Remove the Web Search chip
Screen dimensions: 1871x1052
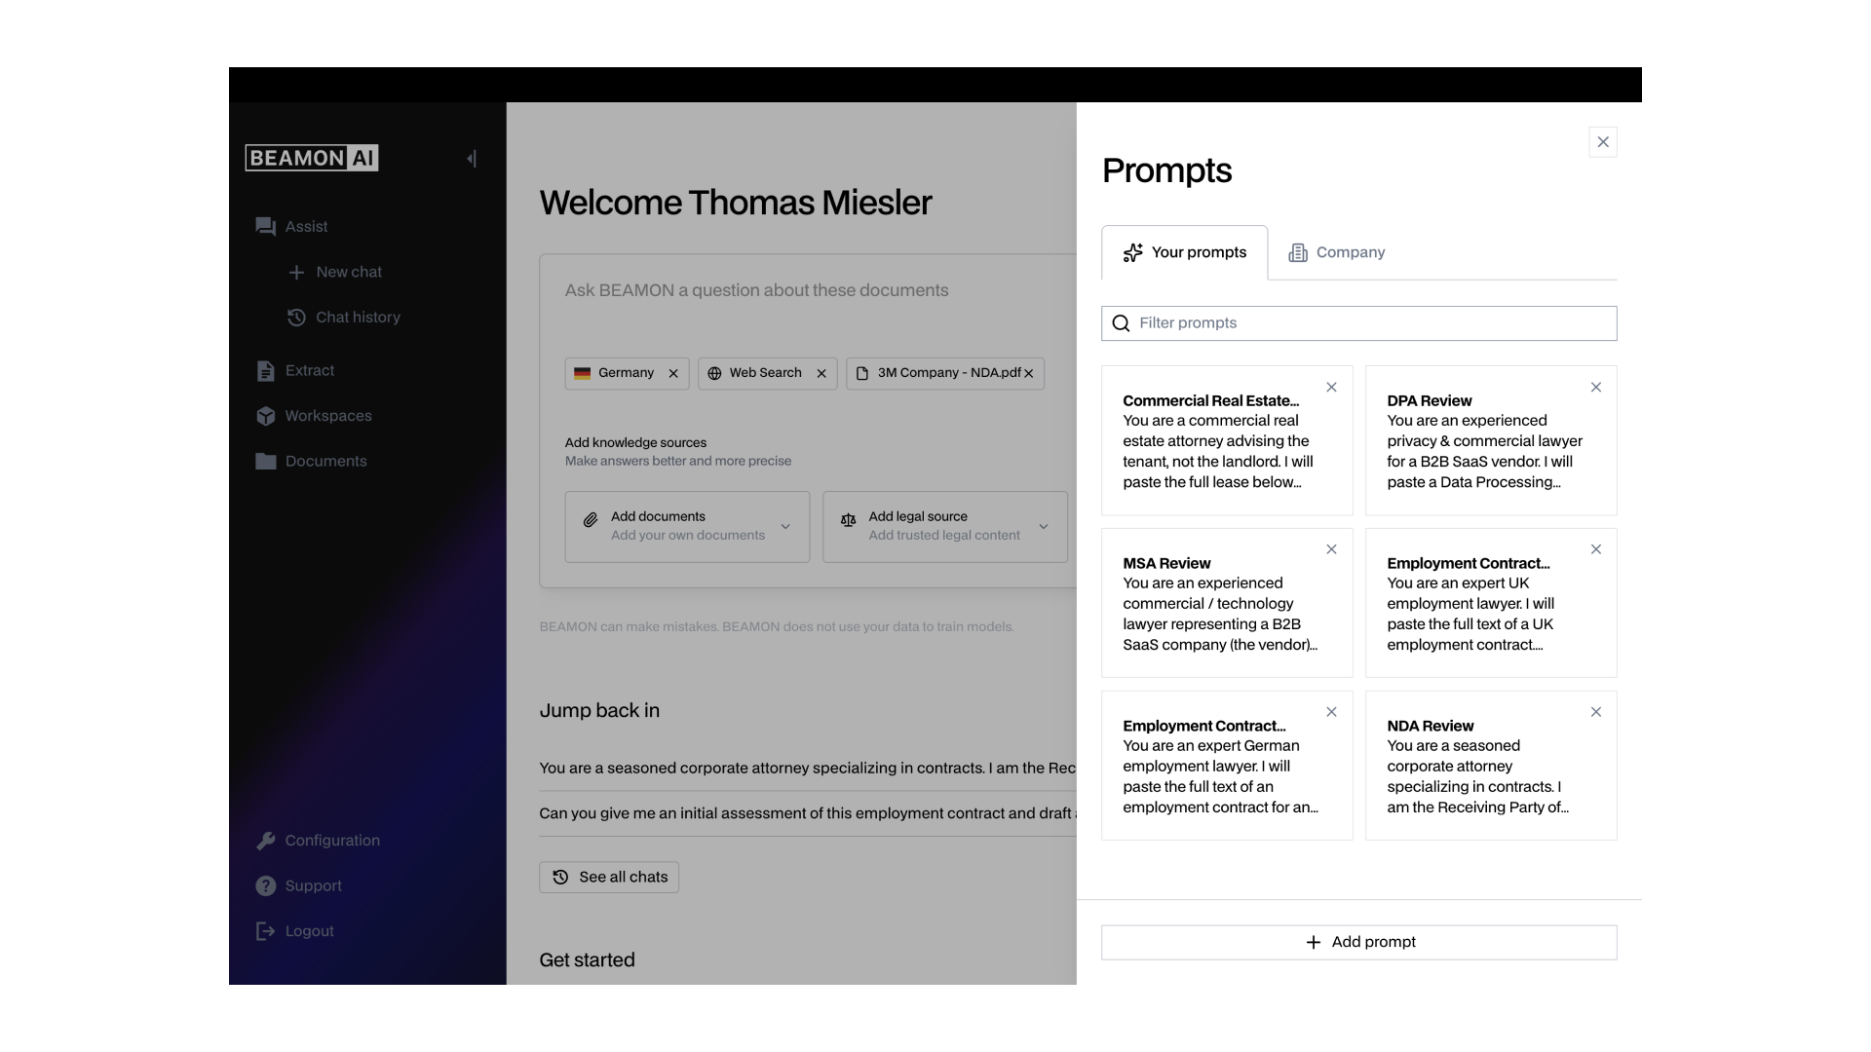point(821,373)
